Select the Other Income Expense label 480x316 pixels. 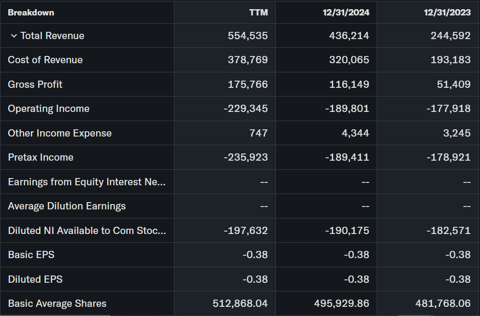point(60,133)
